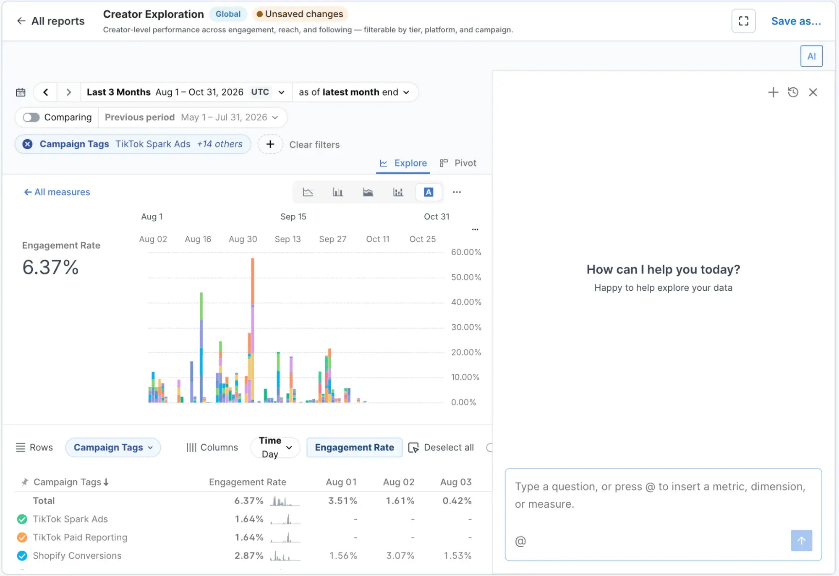Click the Rows label icon
The image size is (839, 576).
tap(20, 448)
